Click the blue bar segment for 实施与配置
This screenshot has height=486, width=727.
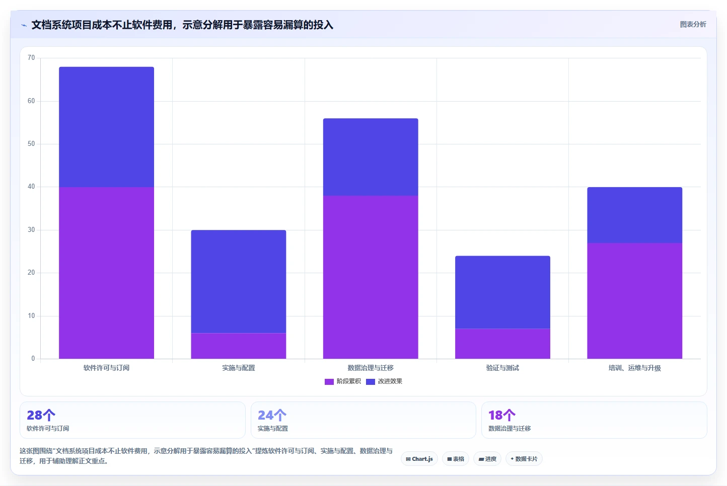239,281
